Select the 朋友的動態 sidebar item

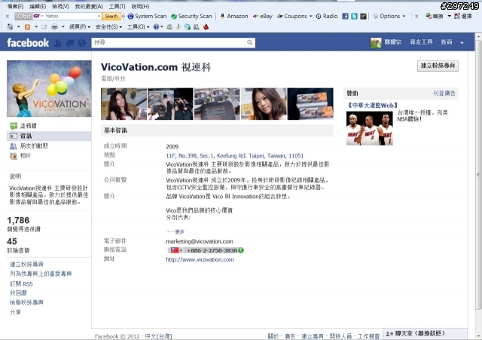pos(49,145)
